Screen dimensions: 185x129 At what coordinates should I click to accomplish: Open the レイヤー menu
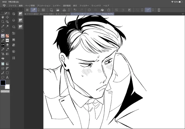pyautogui.click(x=57, y=5)
